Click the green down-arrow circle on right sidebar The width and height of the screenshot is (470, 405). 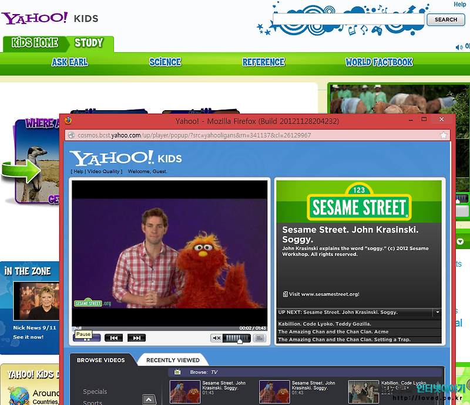click(x=460, y=241)
